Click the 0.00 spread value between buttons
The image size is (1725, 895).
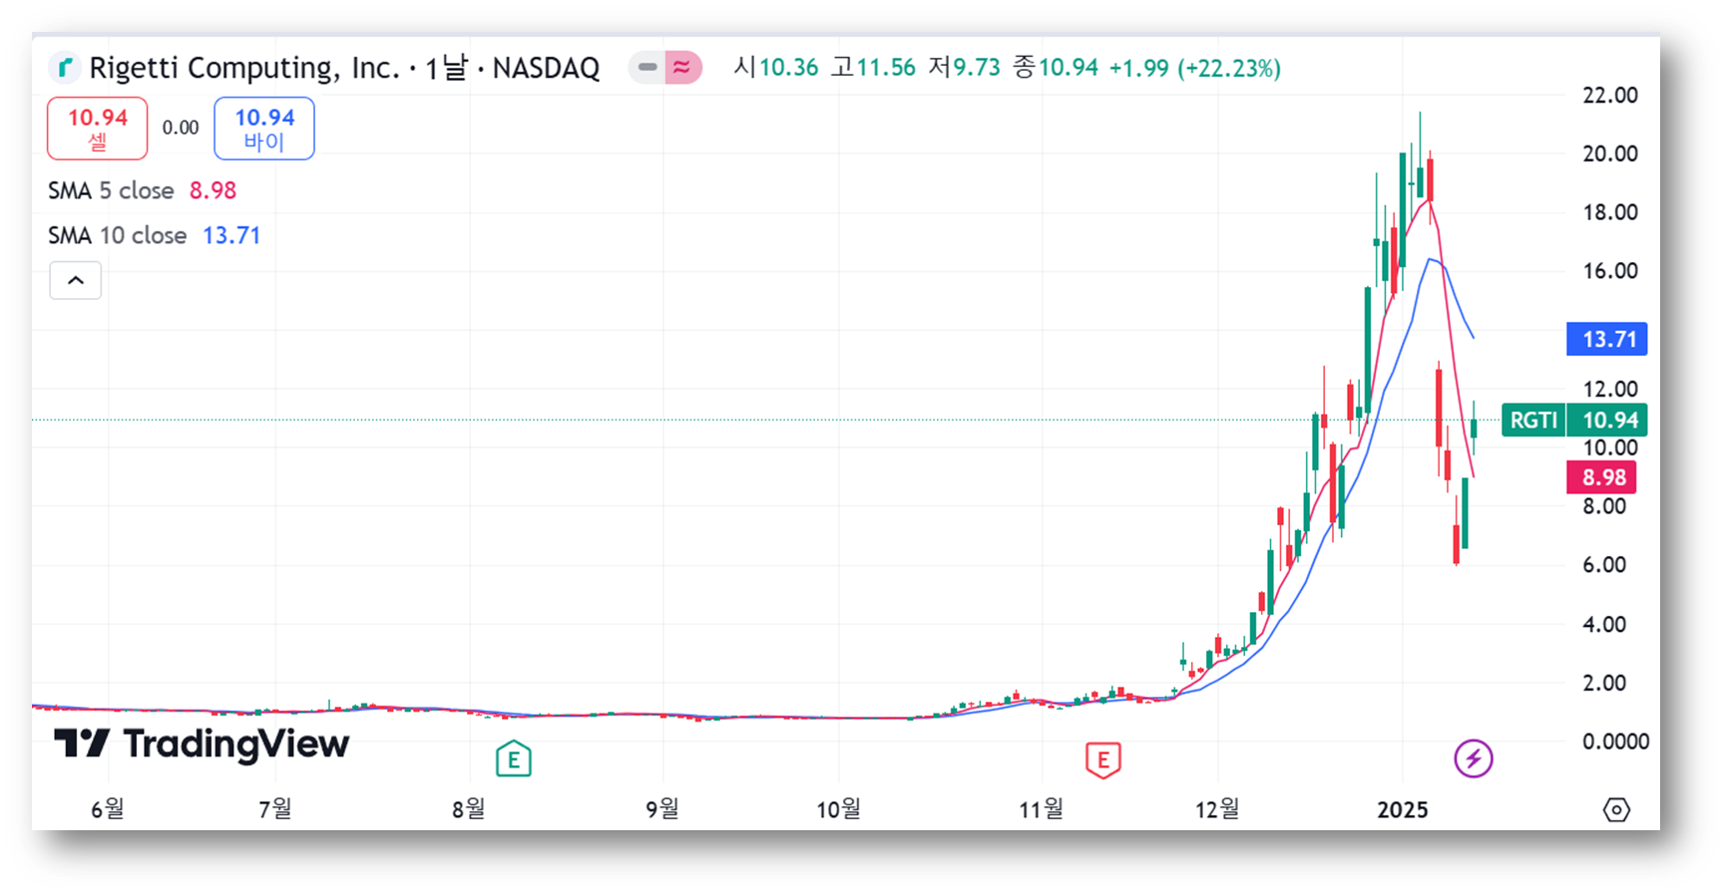pyautogui.click(x=181, y=128)
